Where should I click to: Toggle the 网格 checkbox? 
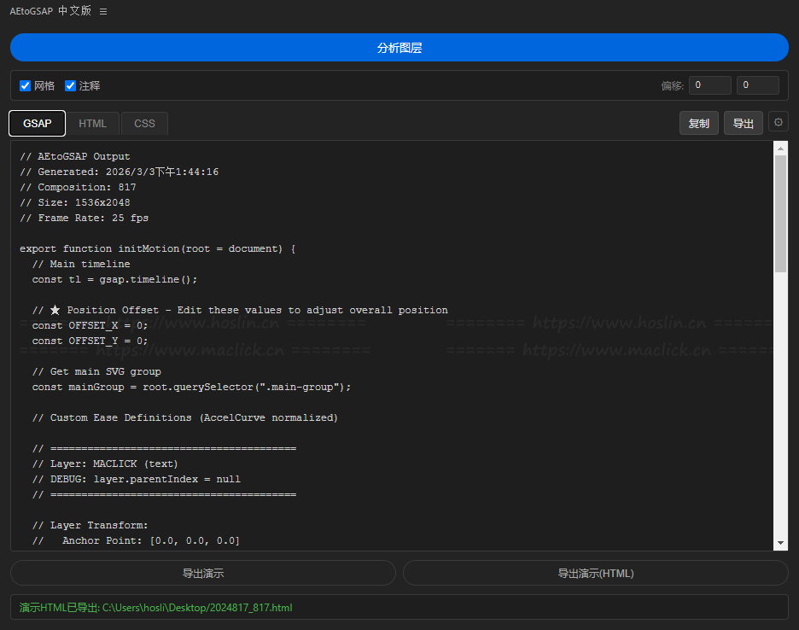(26, 85)
